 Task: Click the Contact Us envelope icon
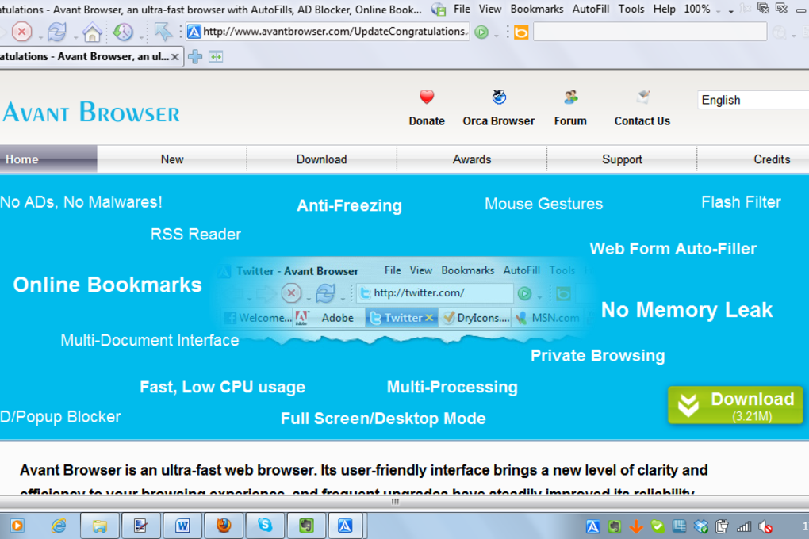coord(643,97)
